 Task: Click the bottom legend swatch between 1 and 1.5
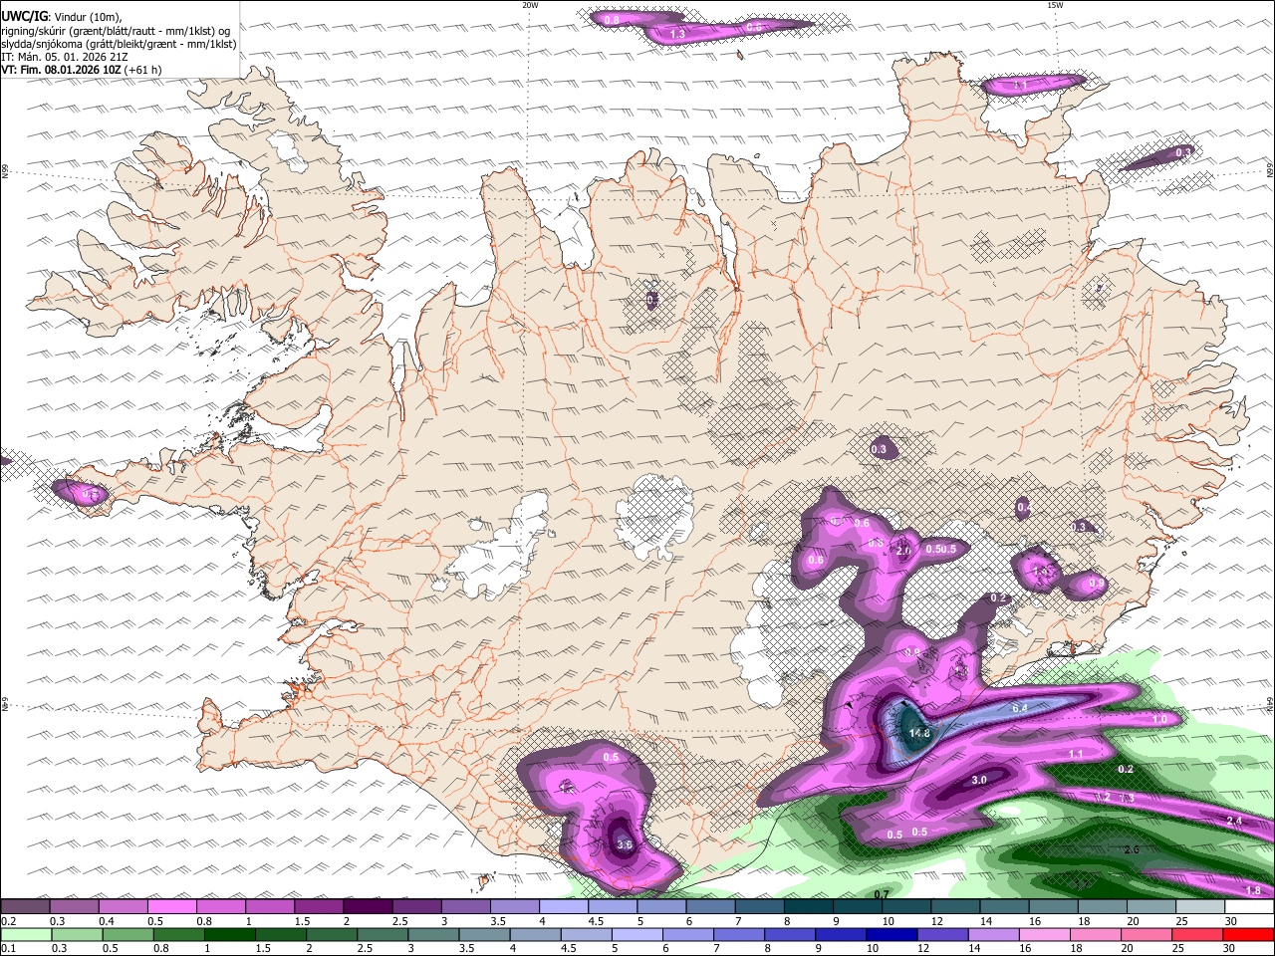click(x=231, y=935)
